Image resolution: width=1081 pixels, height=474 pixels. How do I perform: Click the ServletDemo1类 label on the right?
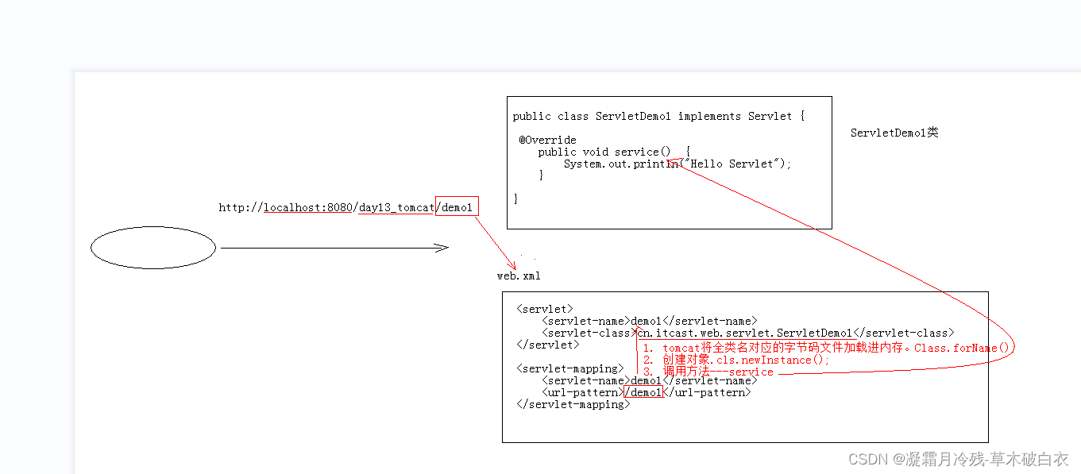click(893, 133)
